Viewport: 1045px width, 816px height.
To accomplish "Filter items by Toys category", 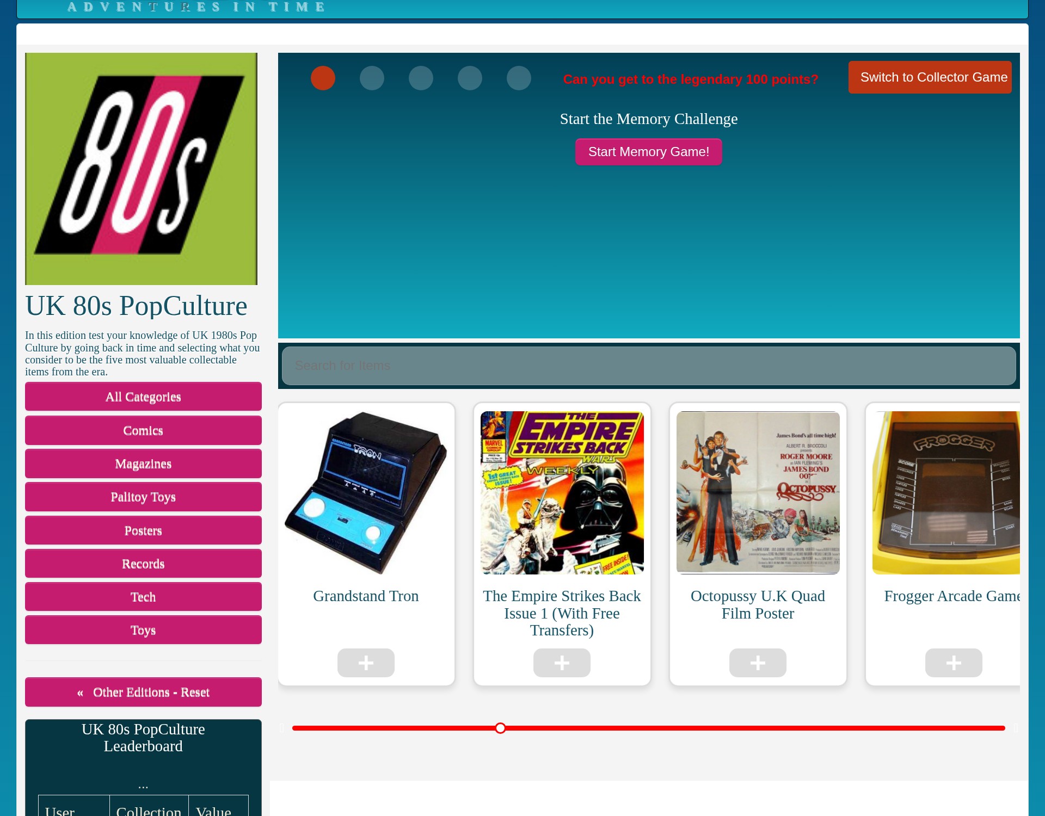I will coord(143,630).
